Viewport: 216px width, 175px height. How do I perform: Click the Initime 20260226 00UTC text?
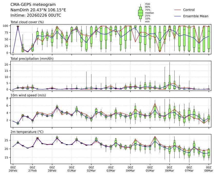click(x=36, y=15)
